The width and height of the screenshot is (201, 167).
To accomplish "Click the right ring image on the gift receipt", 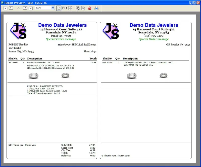I will pyautogui.click(x=164, y=75).
